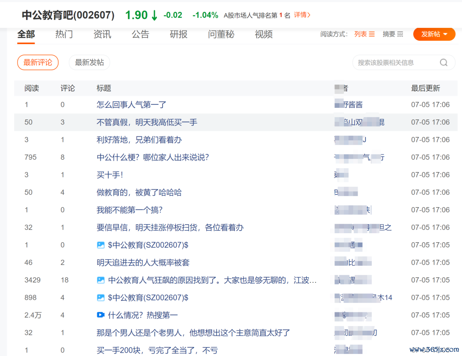Click read count 795

(31, 157)
